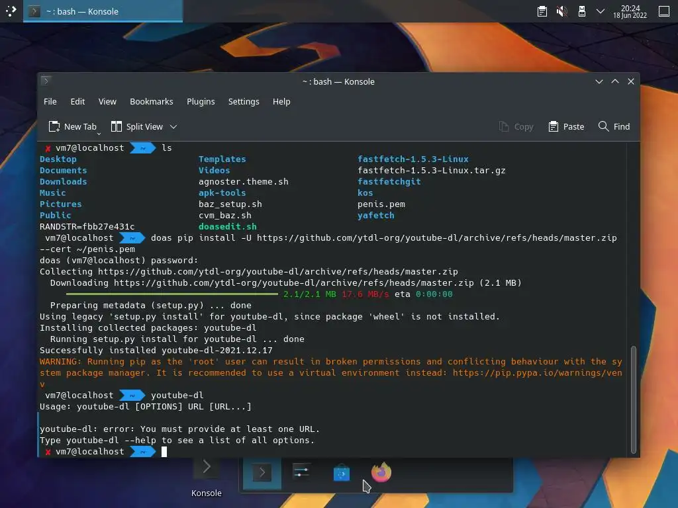This screenshot has width=678, height=508.
Task: Expand the Split View dropdown arrow
Action: pos(173,126)
